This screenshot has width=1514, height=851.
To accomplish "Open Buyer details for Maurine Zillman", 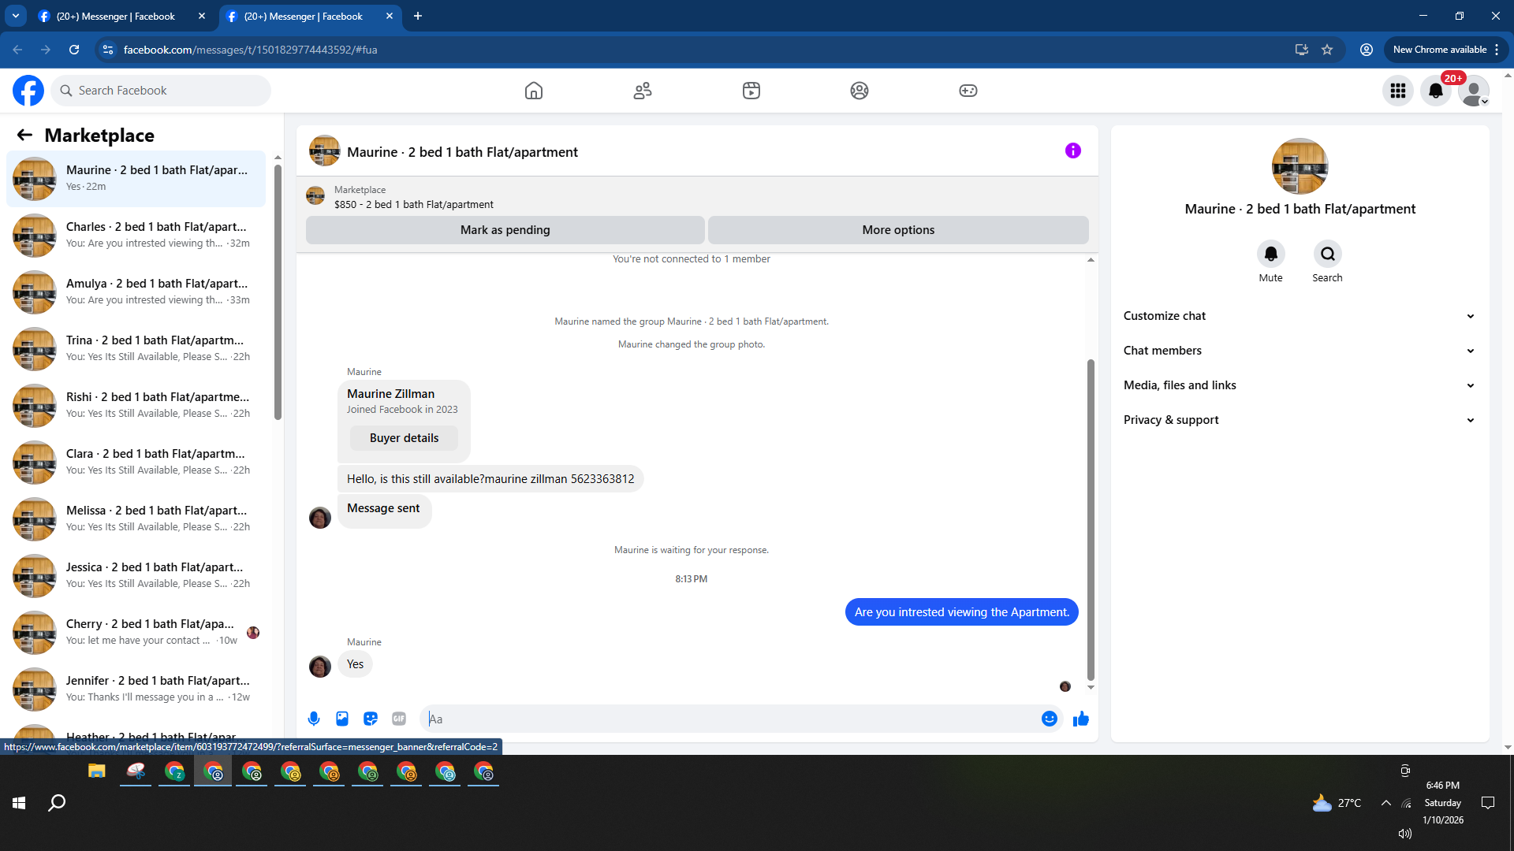I will coord(404,438).
